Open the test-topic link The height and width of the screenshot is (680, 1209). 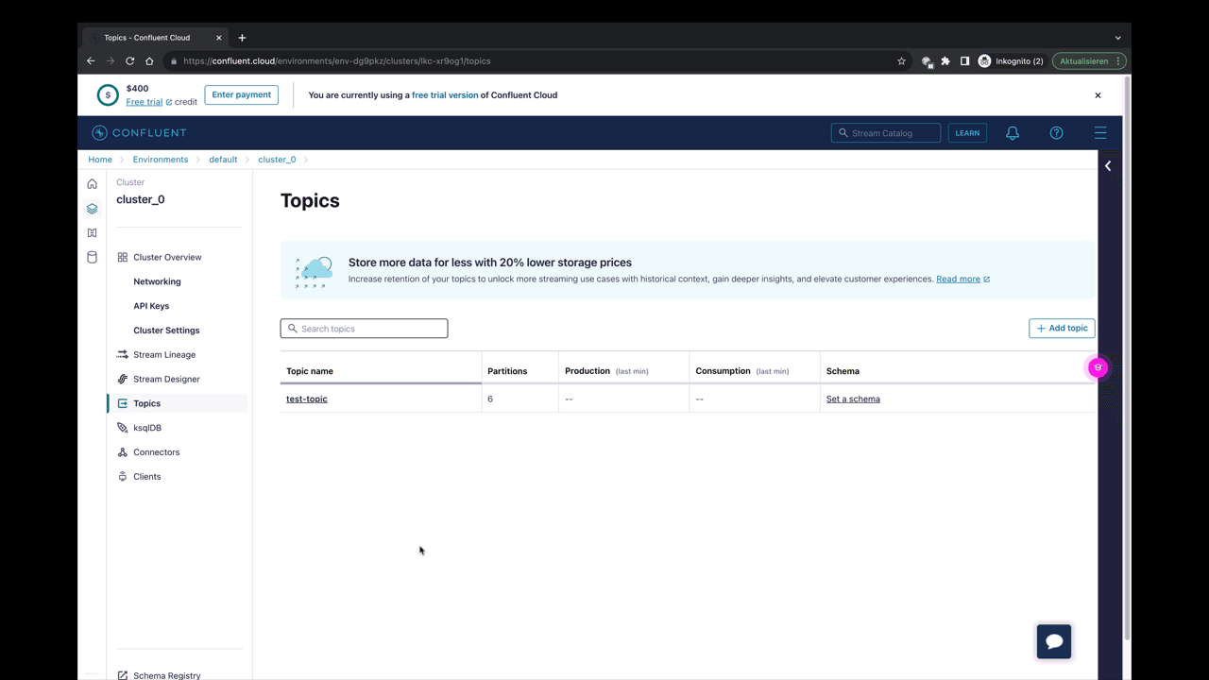306,399
